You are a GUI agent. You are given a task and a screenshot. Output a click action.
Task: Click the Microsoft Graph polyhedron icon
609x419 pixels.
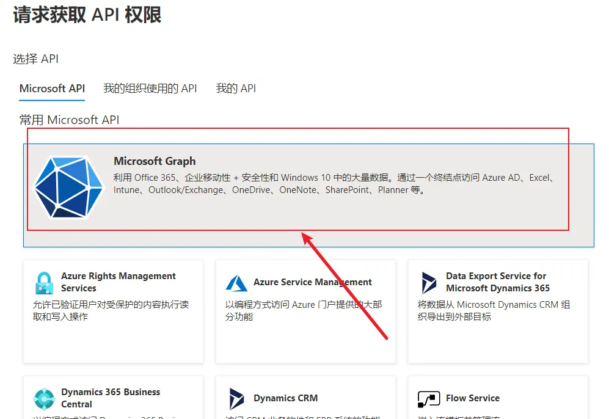(x=69, y=187)
